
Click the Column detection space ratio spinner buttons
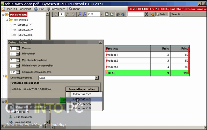point(18,72)
